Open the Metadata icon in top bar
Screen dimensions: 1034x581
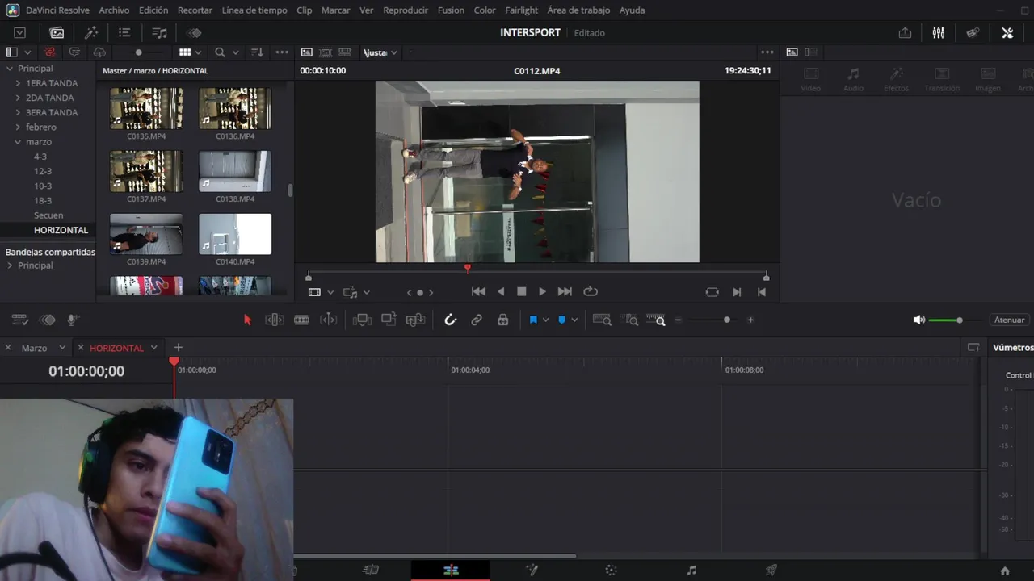click(973, 32)
